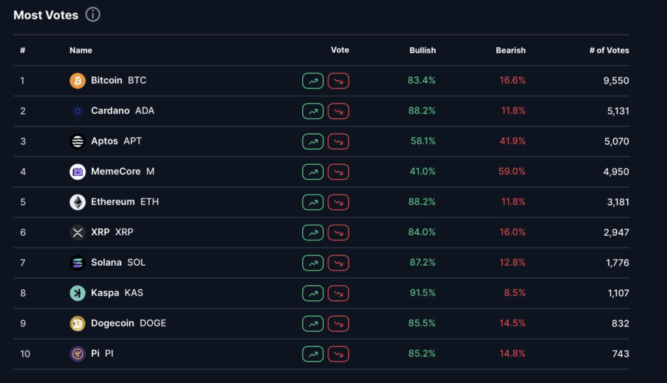Vote bearish on Pi

pos(338,354)
